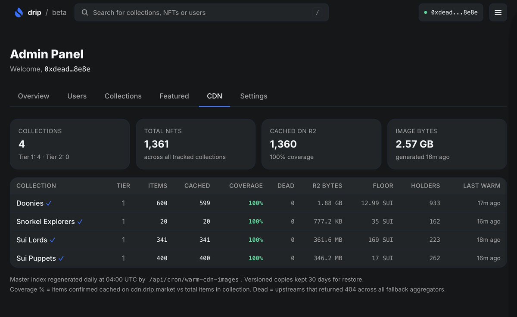517x317 pixels.
Task: Click Doonies last warm 17m ago
Action: (x=489, y=203)
